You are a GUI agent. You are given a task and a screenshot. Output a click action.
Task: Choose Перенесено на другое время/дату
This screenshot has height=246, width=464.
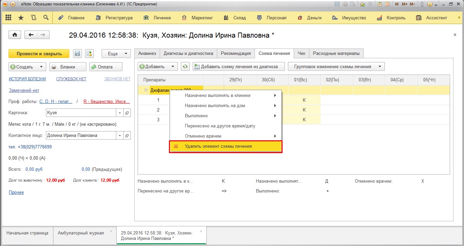point(226,126)
